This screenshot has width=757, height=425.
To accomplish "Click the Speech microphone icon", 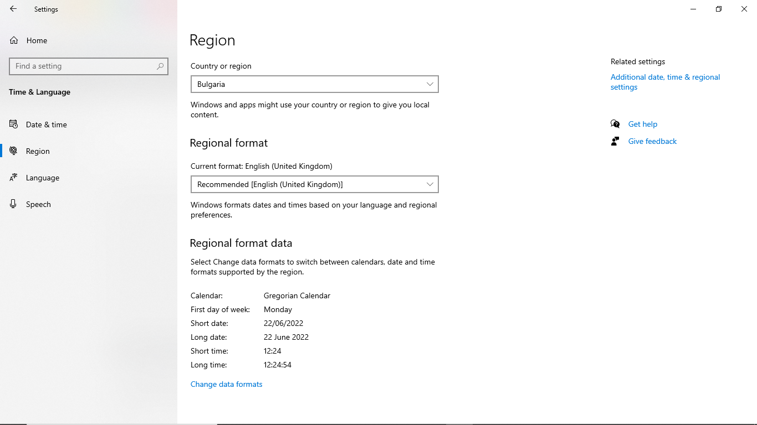I will [13, 204].
